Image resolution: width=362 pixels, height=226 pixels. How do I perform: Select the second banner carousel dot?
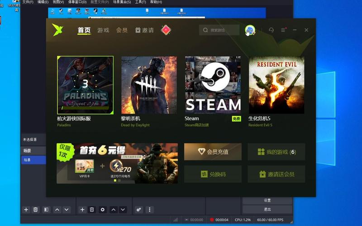click(119, 180)
